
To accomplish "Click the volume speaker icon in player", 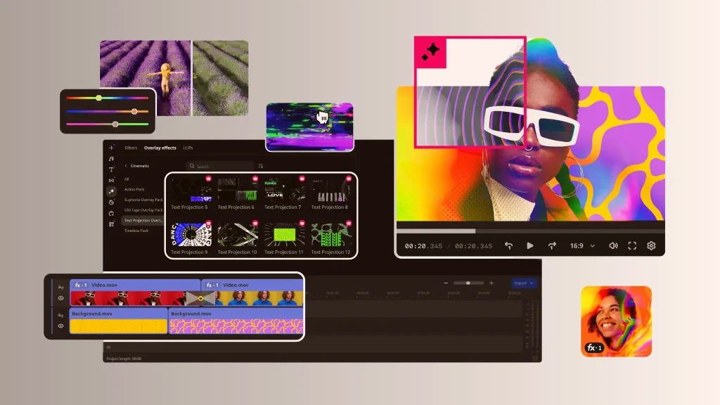I will tap(613, 246).
